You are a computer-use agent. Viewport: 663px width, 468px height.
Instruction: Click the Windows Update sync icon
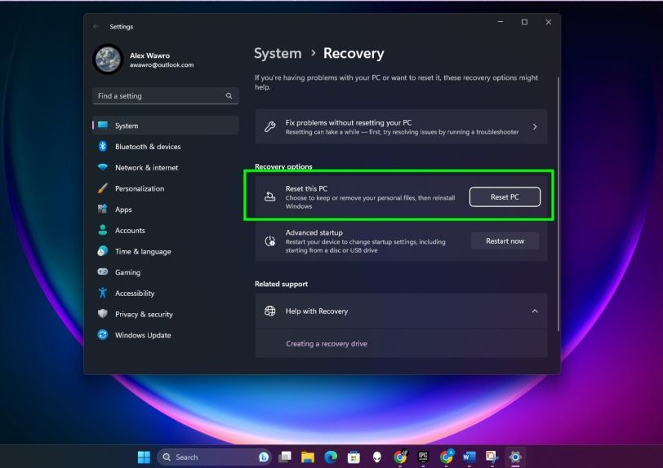click(x=103, y=335)
